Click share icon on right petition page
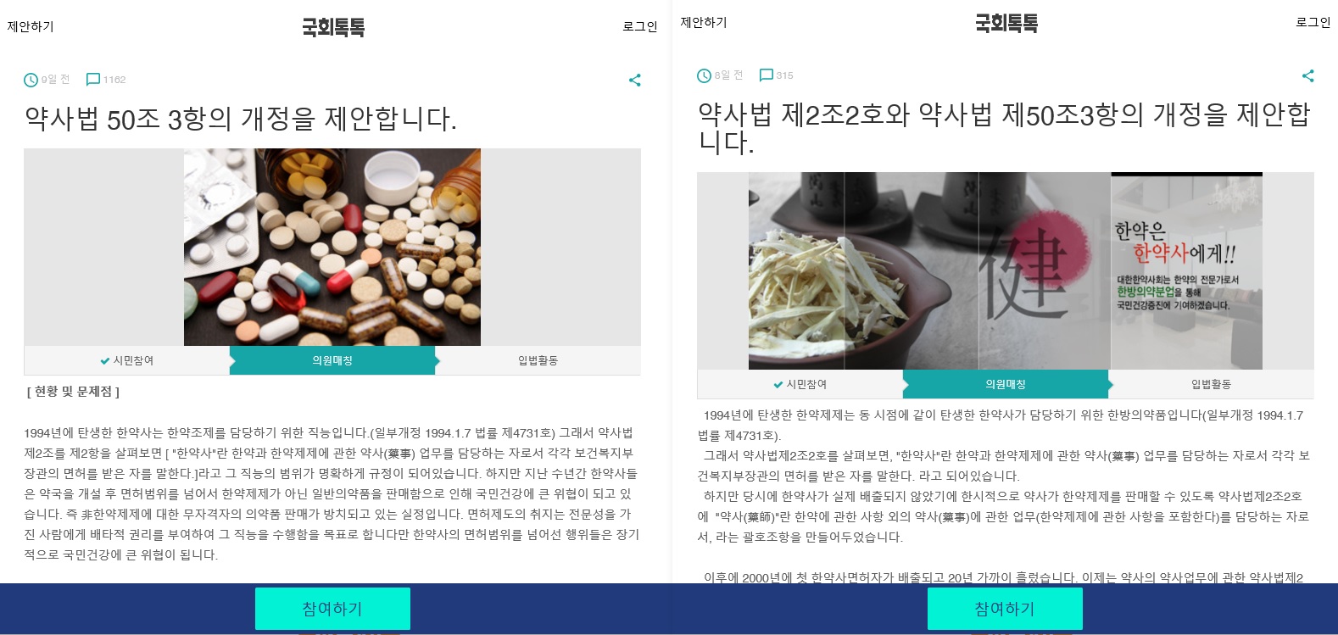The height and width of the screenshot is (635, 1338). 1307,75
